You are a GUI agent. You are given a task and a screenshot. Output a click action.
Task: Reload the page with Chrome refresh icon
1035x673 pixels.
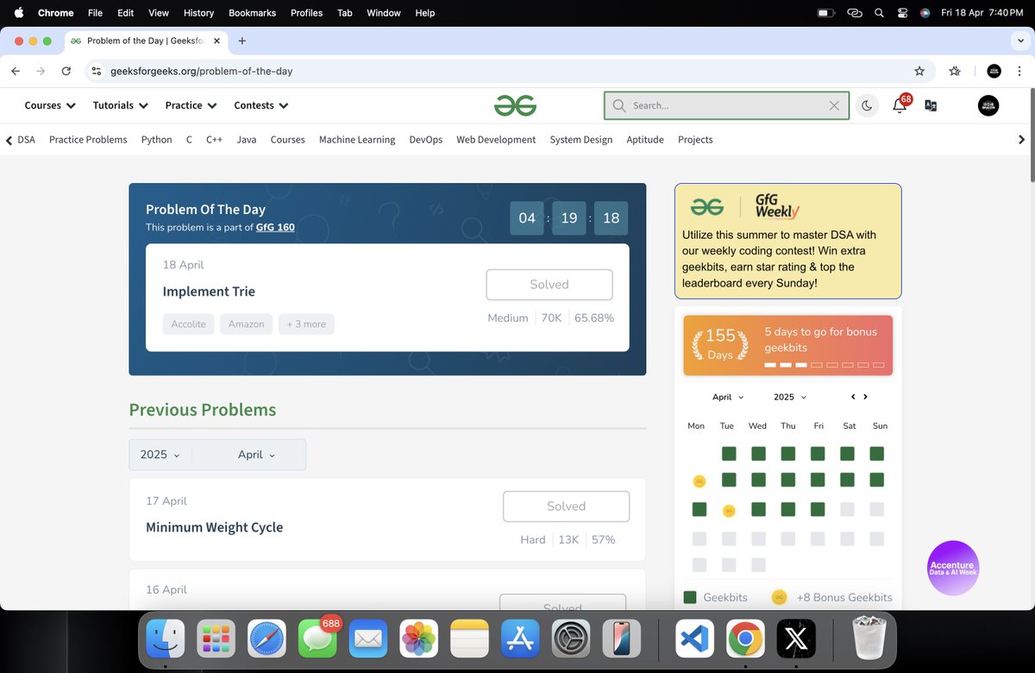pyautogui.click(x=66, y=71)
